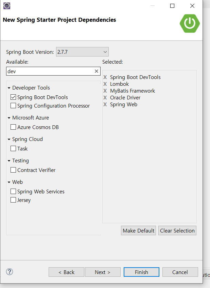Click the Spring Web entry text
Image resolution: width=210 pixels, height=288 pixels.
pyautogui.click(x=124, y=105)
